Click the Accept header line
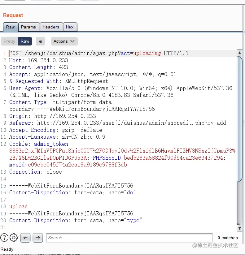 tap(93, 74)
